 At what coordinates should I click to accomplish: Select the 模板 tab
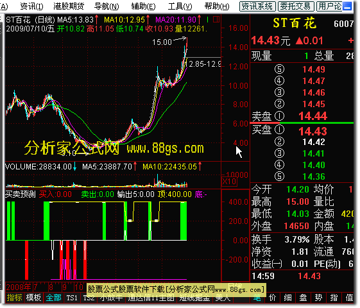tap(33, 298)
